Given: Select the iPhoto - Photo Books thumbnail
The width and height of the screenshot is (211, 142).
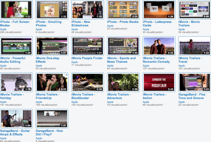Looking at the screenshot, I should (x=123, y=9).
